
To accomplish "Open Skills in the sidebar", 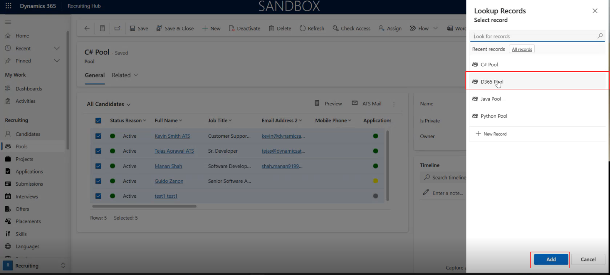I will coord(21,234).
